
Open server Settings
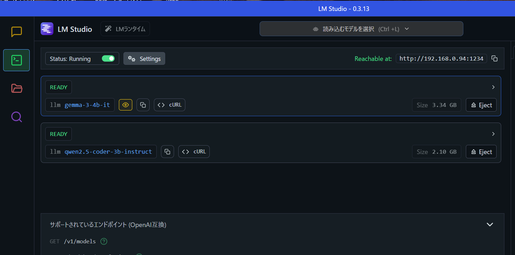coord(144,59)
